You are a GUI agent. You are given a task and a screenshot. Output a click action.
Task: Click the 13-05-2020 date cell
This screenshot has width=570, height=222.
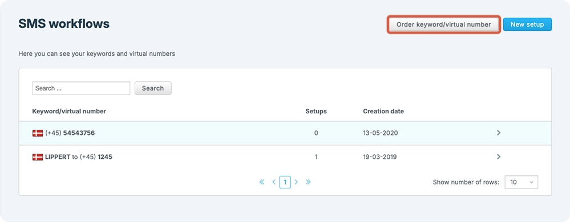point(381,133)
